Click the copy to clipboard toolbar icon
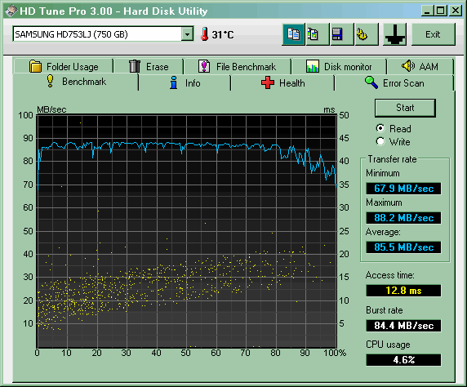The height and width of the screenshot is (387, 467). click(x=293, y=34)
